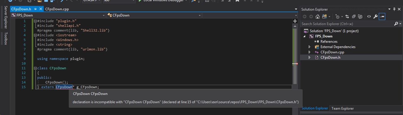Open the Server Explorer side tab
The height and width of the screenshot is (115, 403).
pyautogui.click(x=5, y=17)
